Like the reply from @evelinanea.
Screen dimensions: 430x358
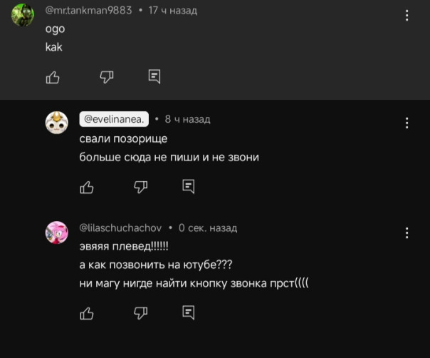point(87,187)
